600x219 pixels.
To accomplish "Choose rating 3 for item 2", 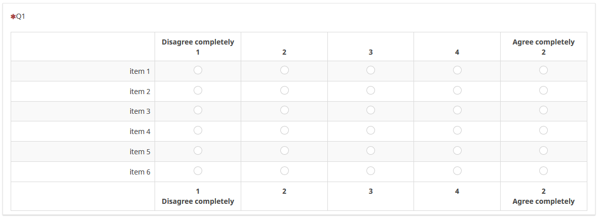I will pos(370,91).
